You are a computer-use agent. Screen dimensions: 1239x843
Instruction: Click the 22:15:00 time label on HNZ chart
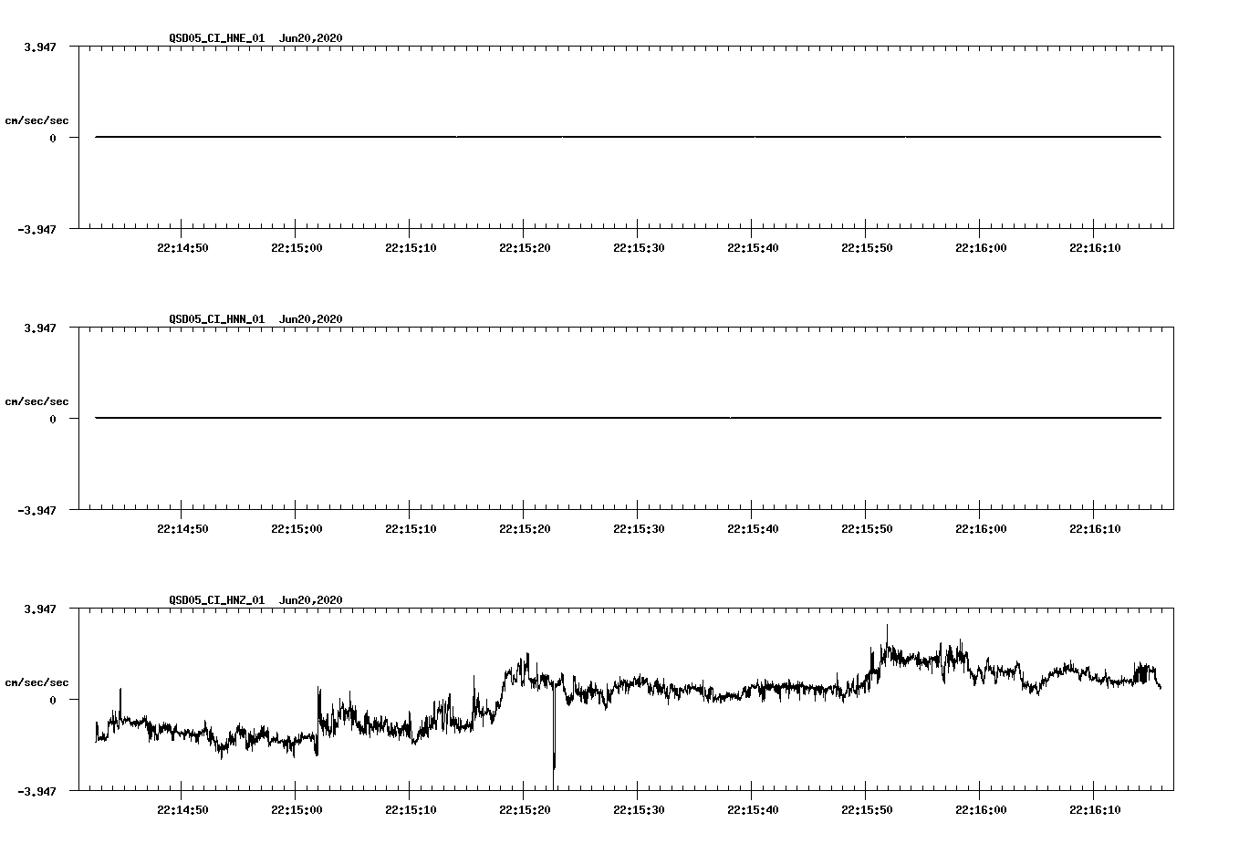pyautogui.click(x=297, y=810)
